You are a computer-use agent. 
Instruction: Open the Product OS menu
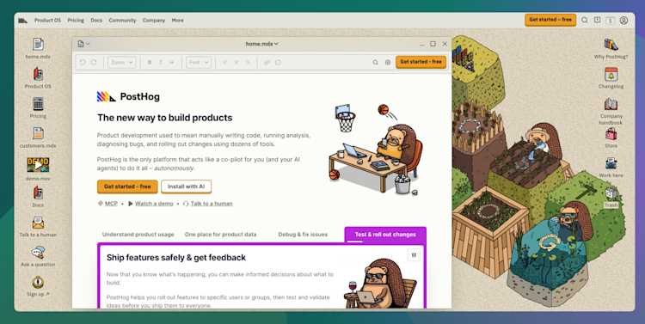[47, 20]
